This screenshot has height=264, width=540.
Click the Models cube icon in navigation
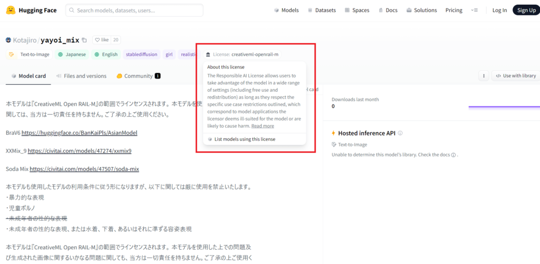pos(276,11)
